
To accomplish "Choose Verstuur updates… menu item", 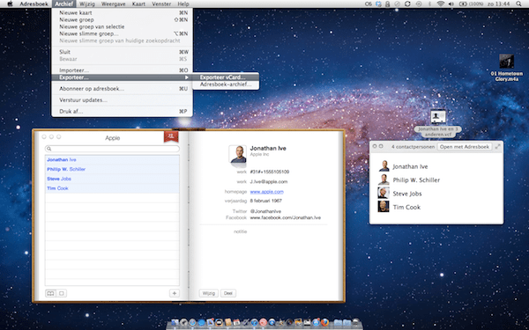I will 123,100.
